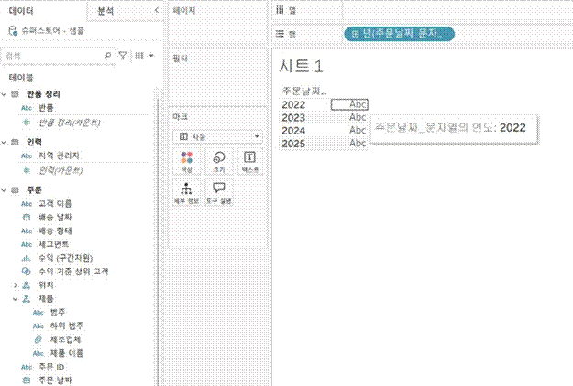This screenshot has height=386, width=573.
Task: Click the Detail (세부 정보) marks card icon
Action: tap(187, 192)
